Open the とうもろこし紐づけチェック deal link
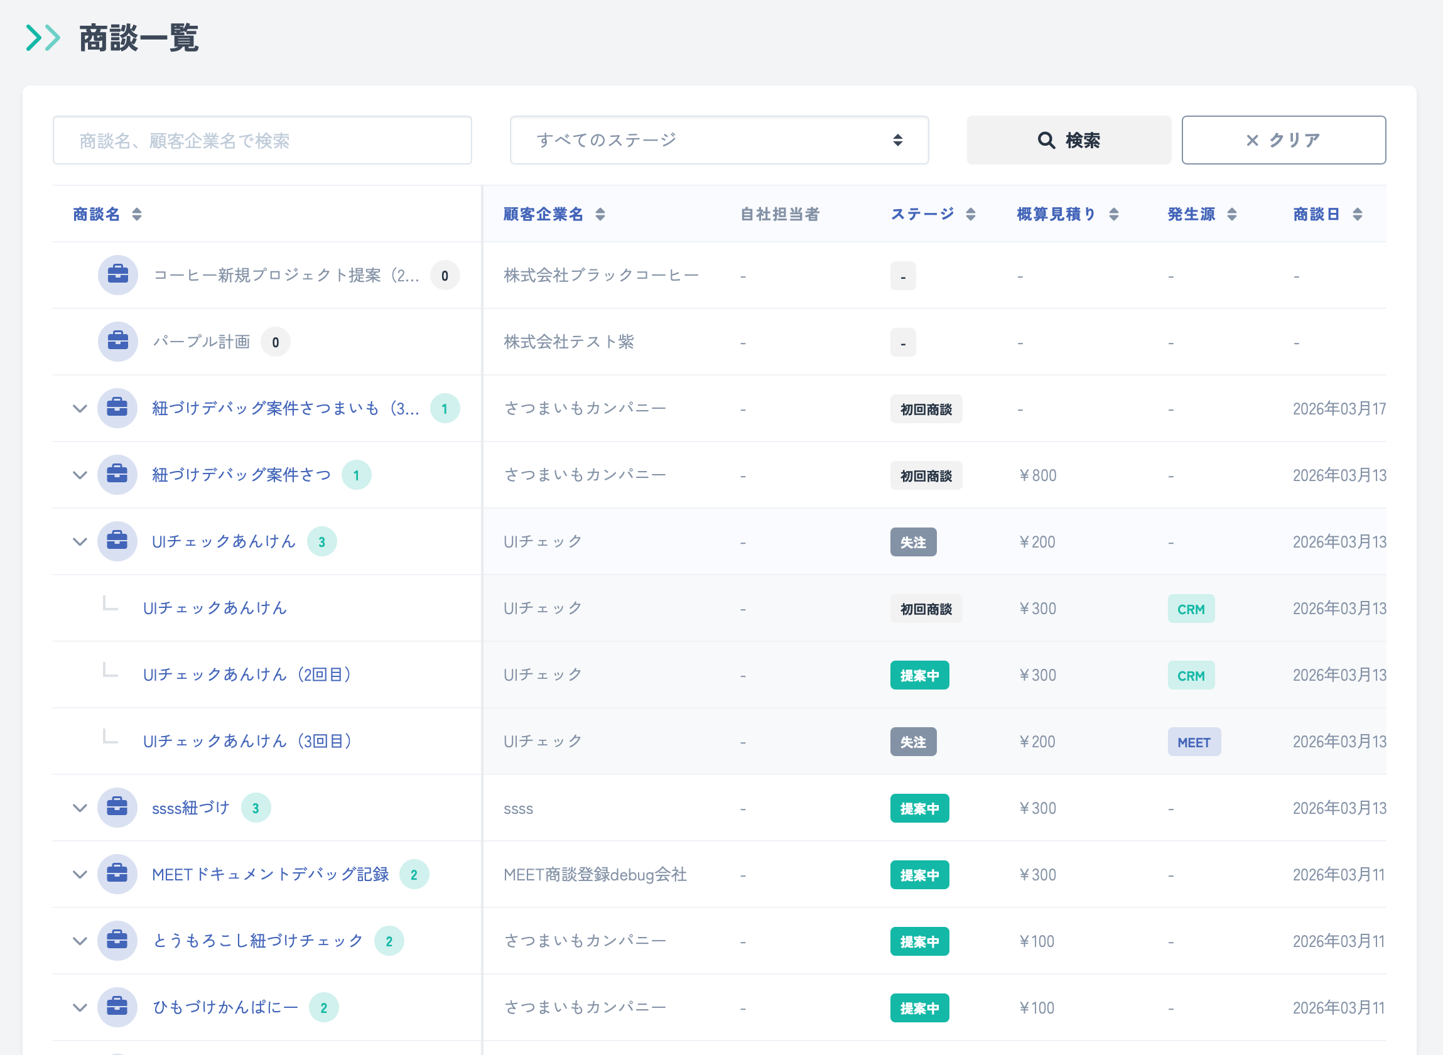Image resolution: width=1443 pixels, height=1055 pixels. [x=258, y=941]
